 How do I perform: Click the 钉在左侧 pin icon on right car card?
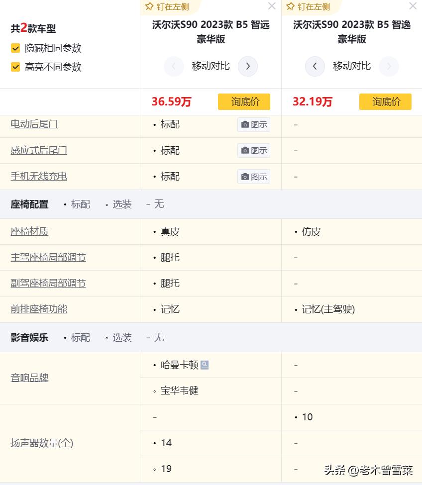coord(290,6)
